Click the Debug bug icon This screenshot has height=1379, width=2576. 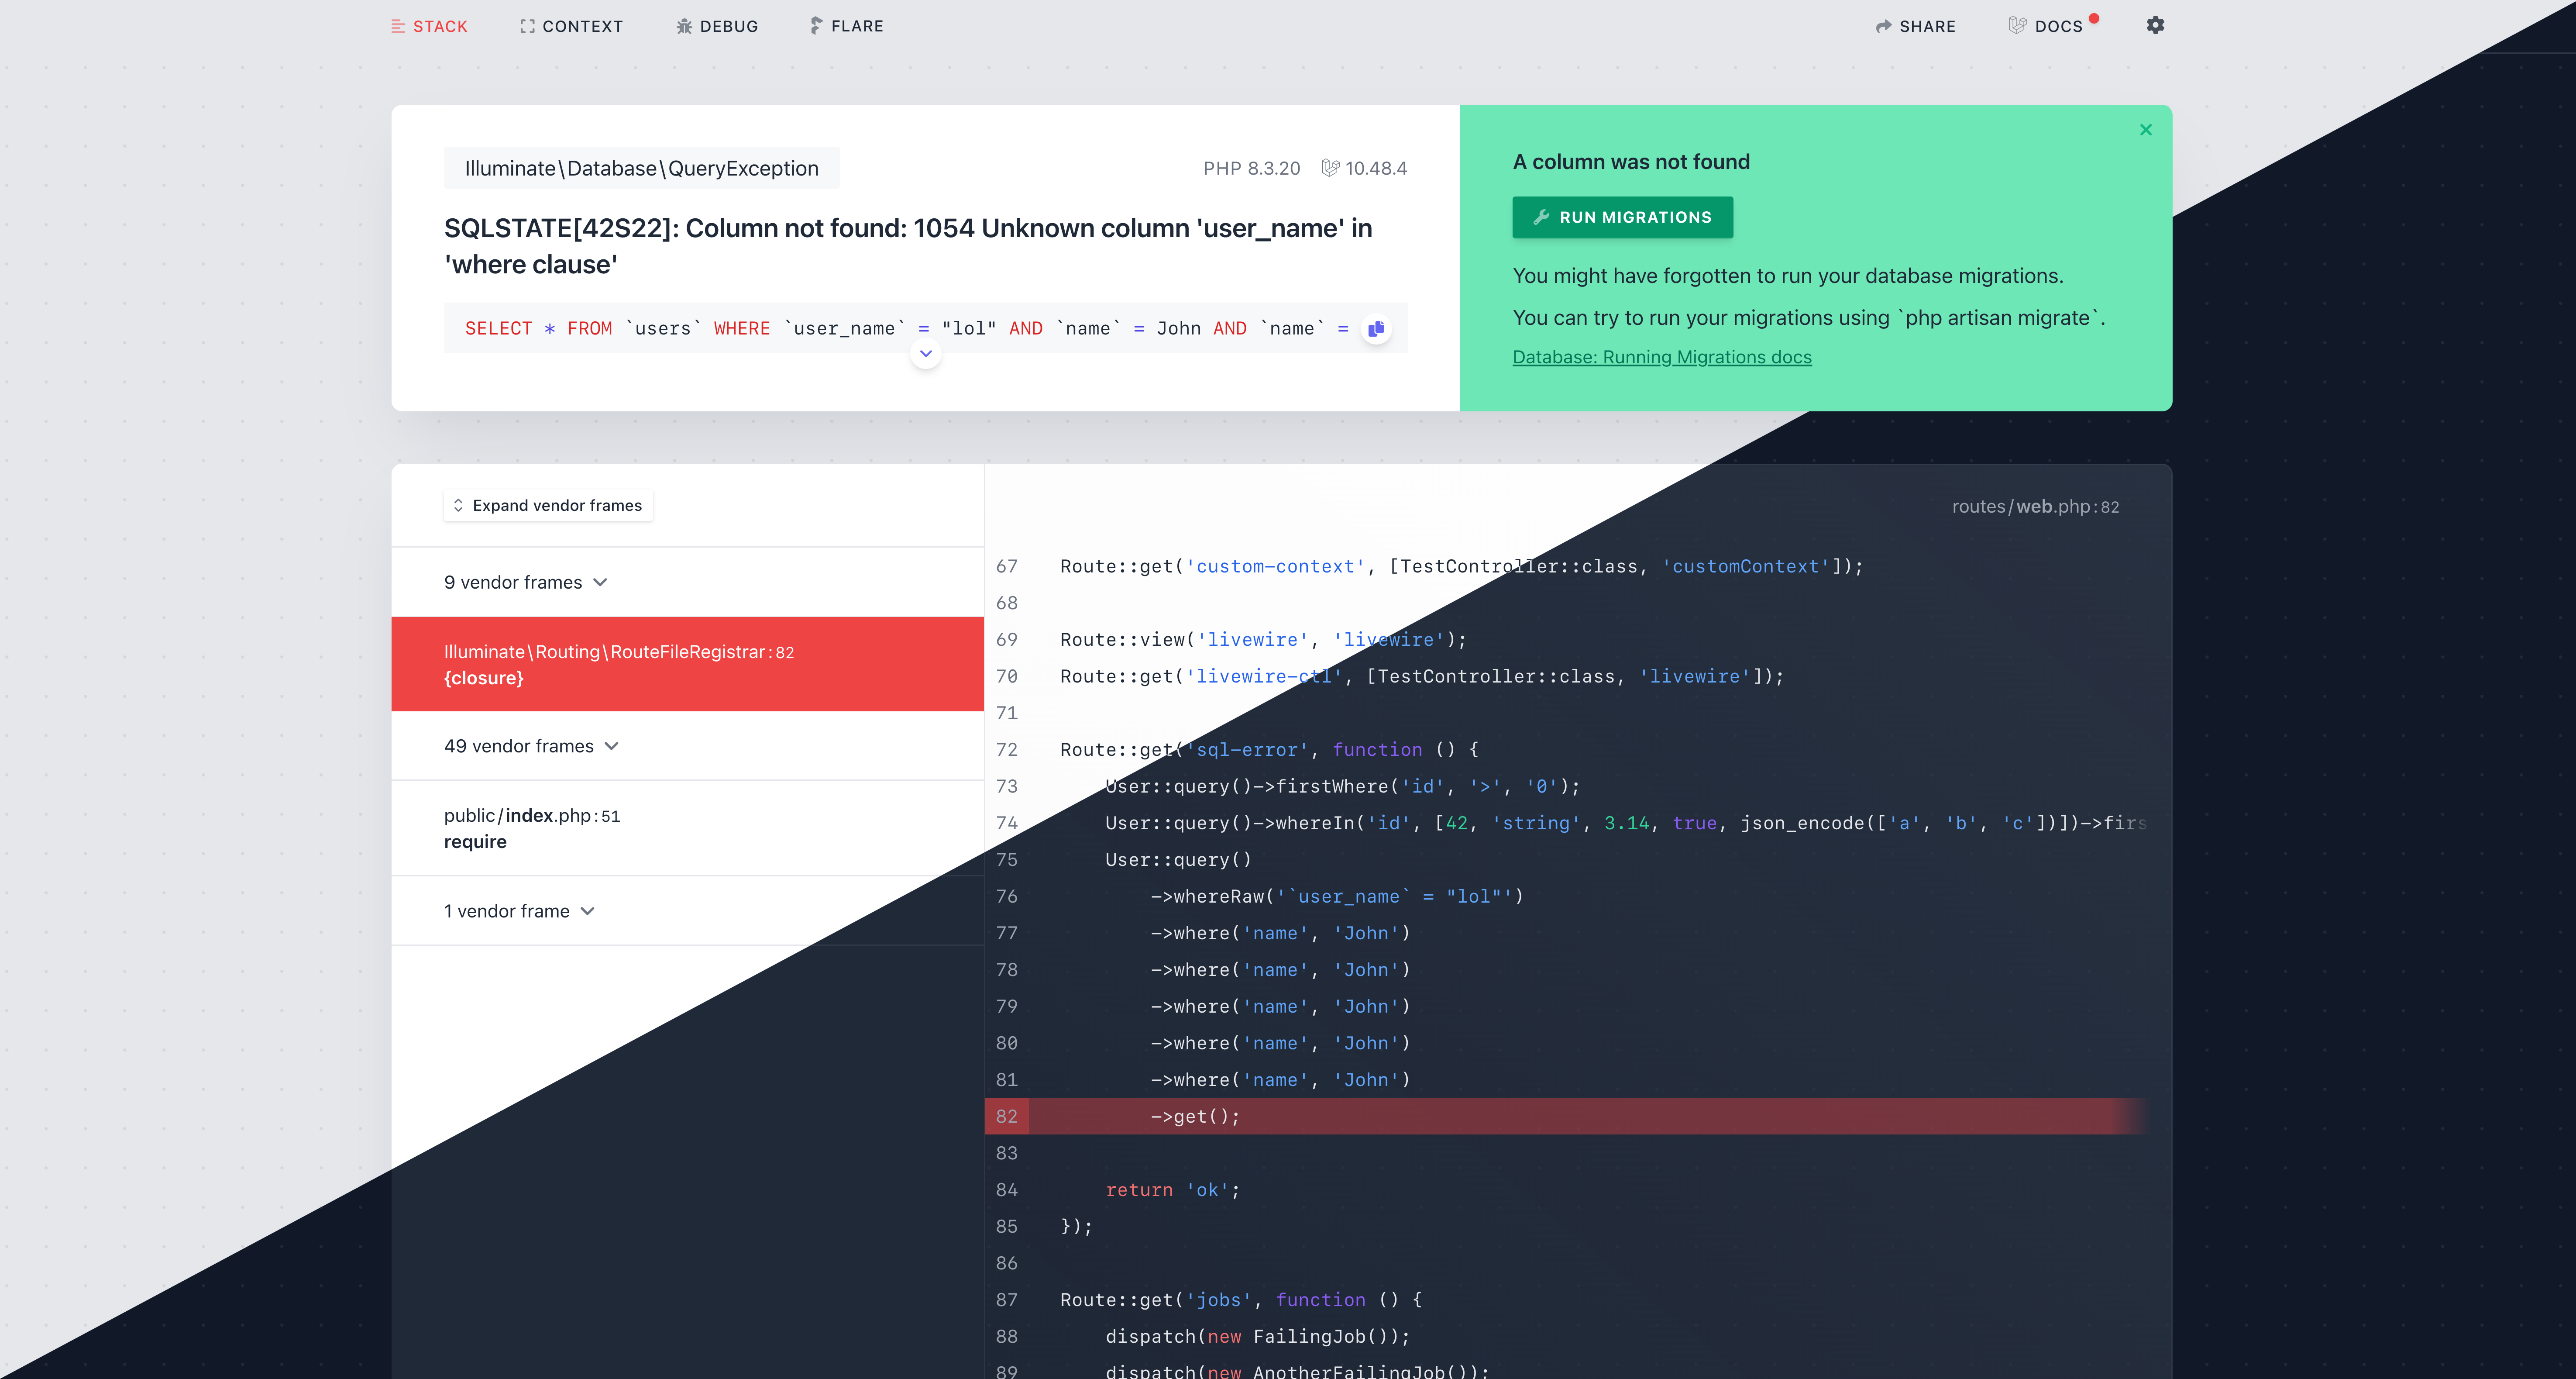pyautogui.click(x=684, y=26)
